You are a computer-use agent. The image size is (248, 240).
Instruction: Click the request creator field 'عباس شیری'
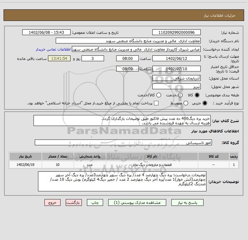pyautogui.click(x=136, y=49)
